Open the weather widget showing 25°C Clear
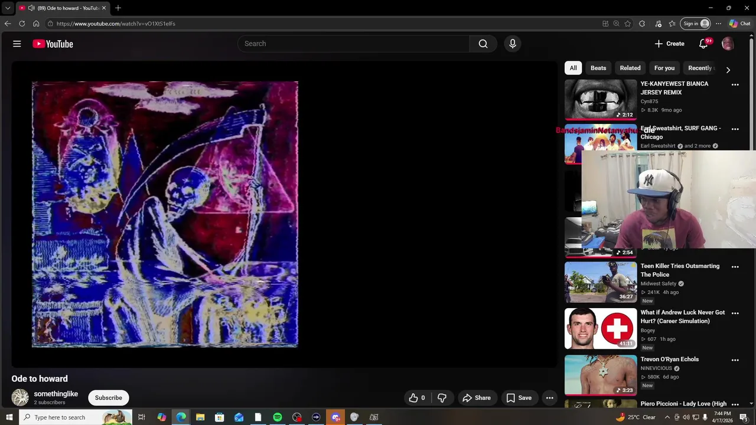756x425 pixels. [636, 417]
